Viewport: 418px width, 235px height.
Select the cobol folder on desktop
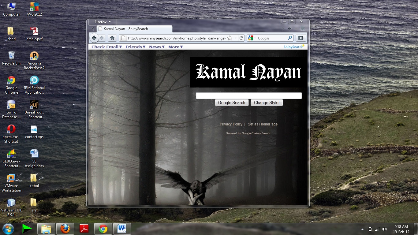(34, 181)
